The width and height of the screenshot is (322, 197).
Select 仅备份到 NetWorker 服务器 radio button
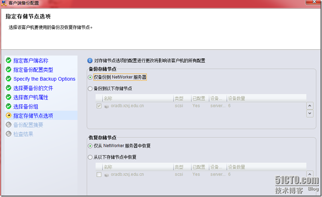pyautogui.click(x=90, y=77)
